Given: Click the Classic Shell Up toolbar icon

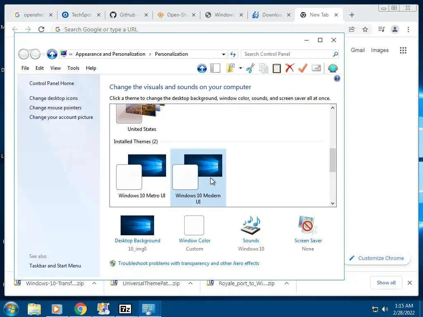Looking at the screenshot, I should coord(202,68).
